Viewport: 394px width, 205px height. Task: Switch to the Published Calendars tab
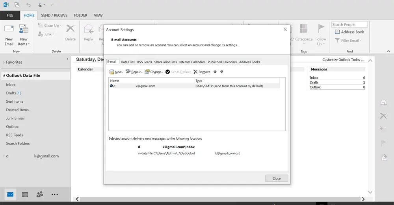click(222, 62)
